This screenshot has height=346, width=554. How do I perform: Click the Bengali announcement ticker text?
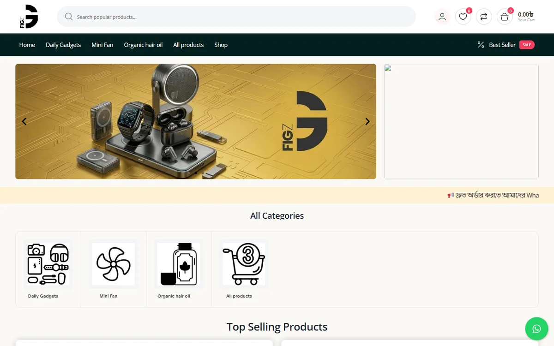[x=493, y=195]
